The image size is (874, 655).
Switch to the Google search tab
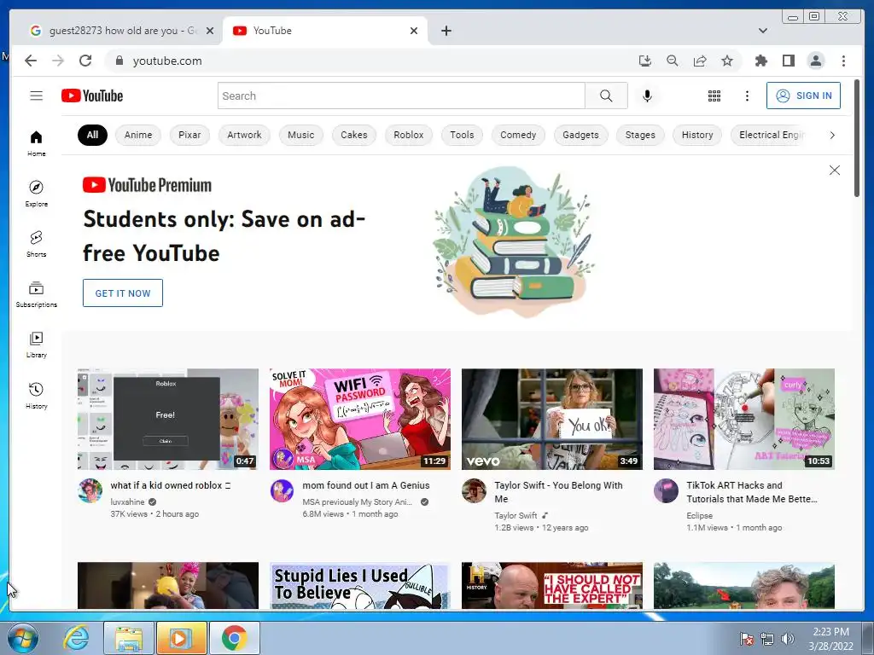(121, 31)
